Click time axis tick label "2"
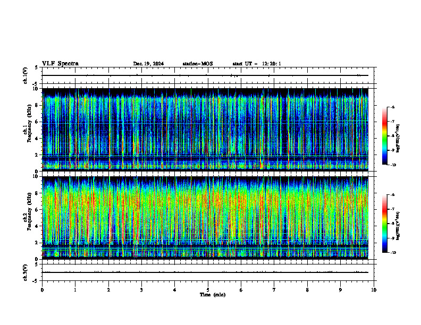 click(x=108, y=290)
